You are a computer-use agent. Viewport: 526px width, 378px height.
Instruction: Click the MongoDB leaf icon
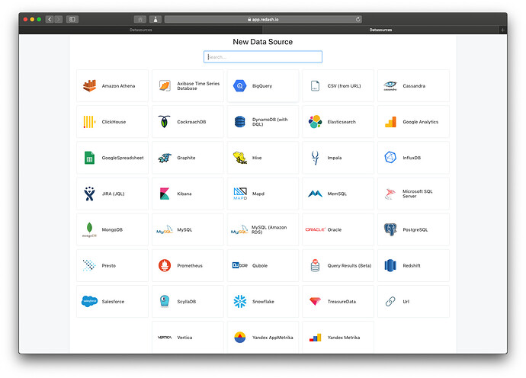(x=89, y=229)
